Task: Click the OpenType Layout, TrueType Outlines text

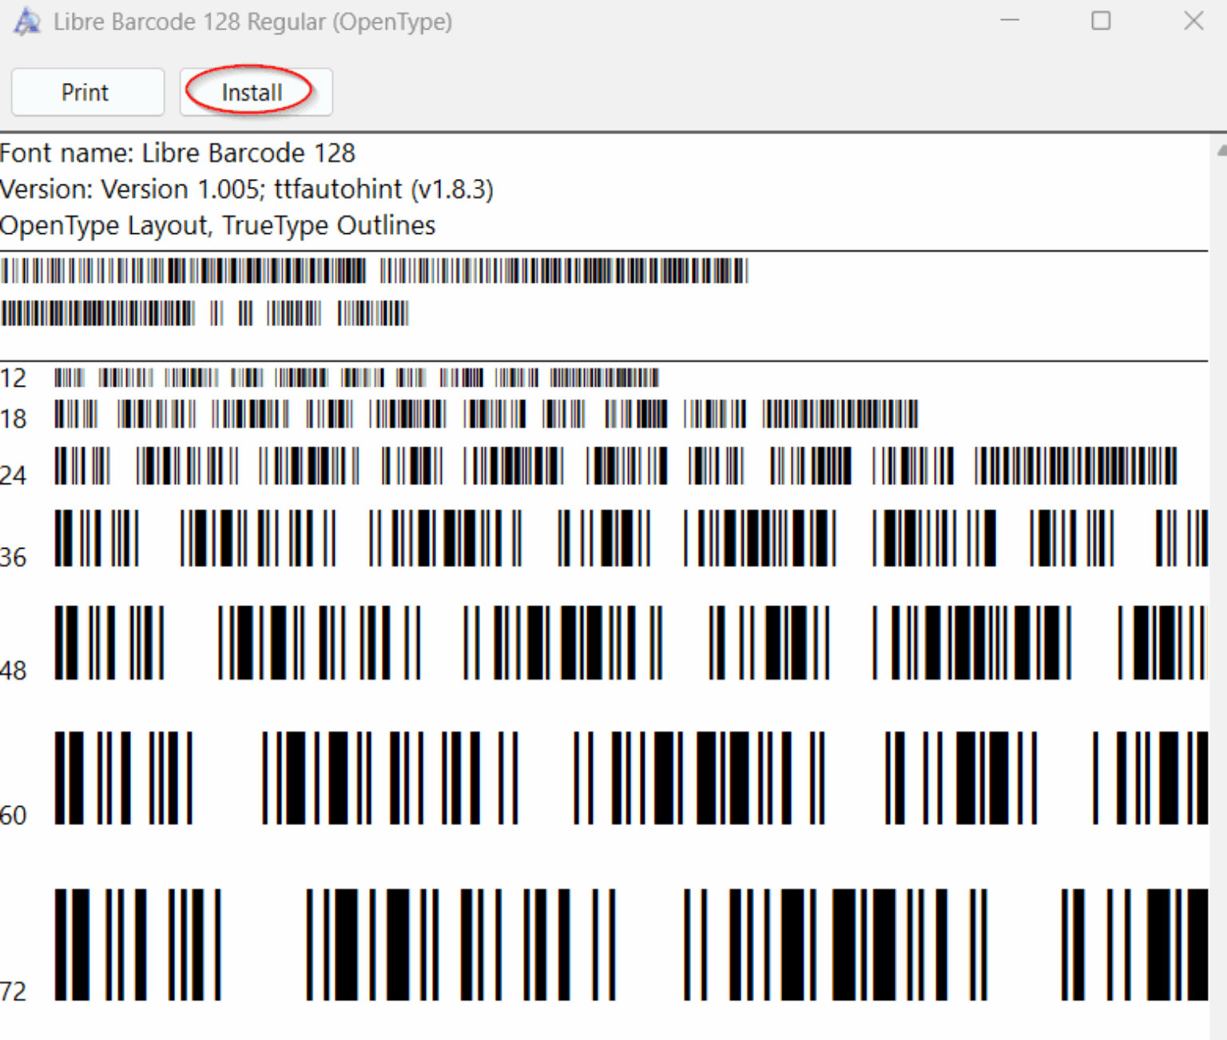Action: pos(217,225)
